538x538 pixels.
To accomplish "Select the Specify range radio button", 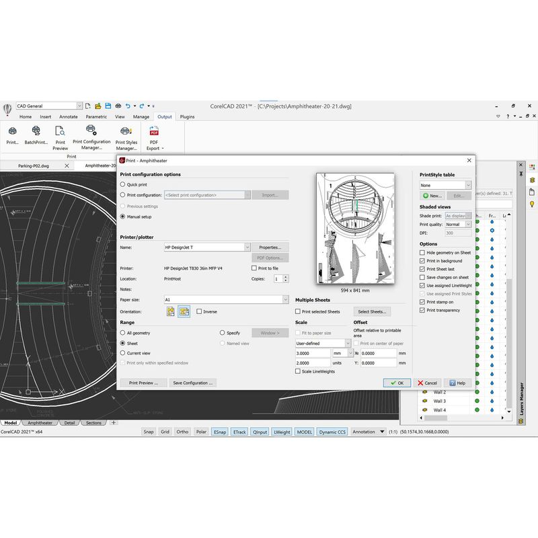I will (222, 333).
